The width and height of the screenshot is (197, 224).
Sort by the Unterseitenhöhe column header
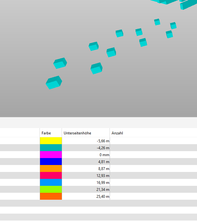pyautogui.click(x=86, y=133)
